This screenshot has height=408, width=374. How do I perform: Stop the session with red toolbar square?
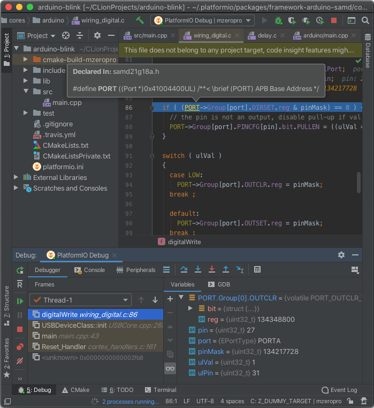click(x=334, y=20)
